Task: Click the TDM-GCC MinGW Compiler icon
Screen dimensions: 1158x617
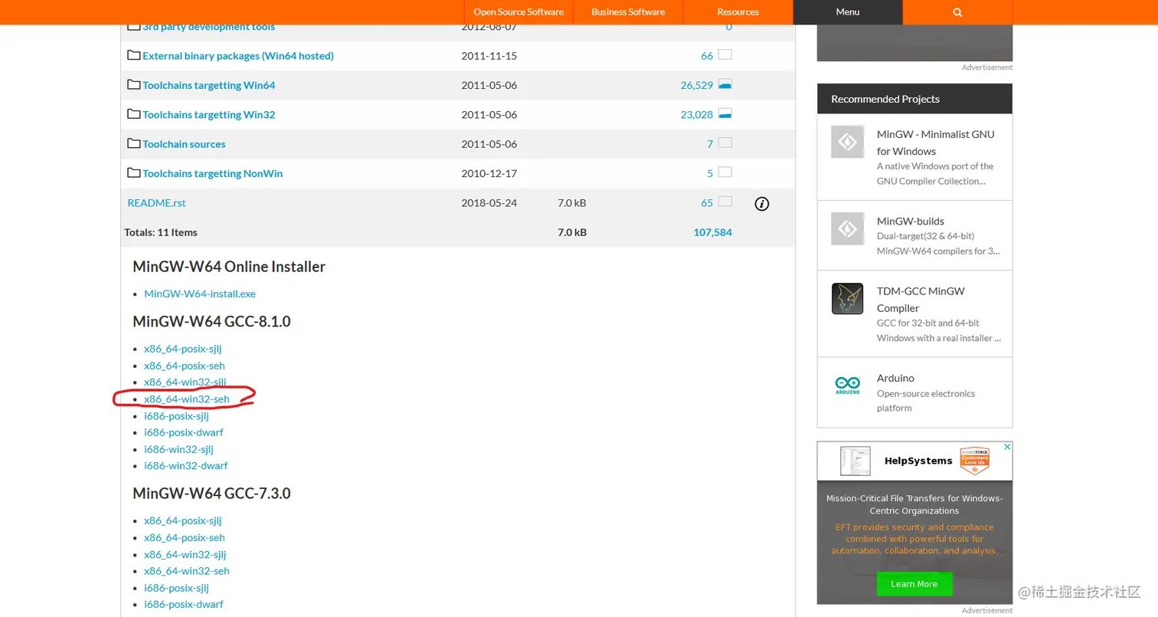Action: tap(848, 299)
